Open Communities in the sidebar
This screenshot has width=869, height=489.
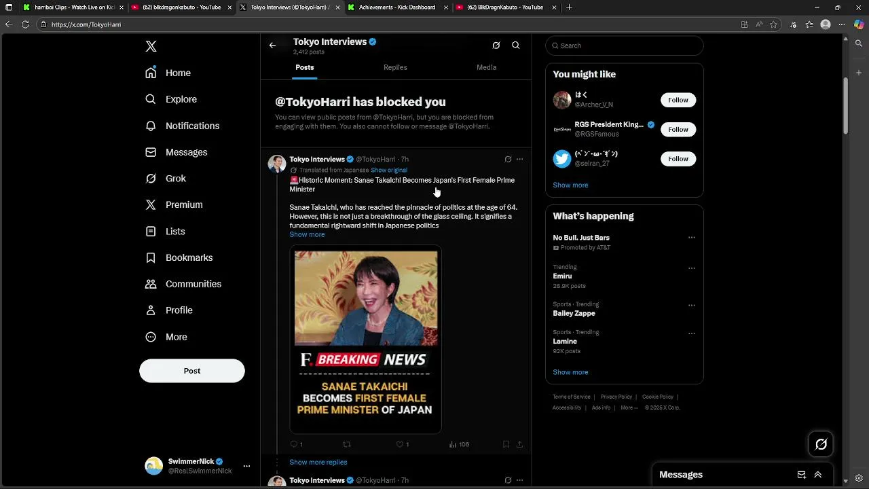click(x=183, y=284)
